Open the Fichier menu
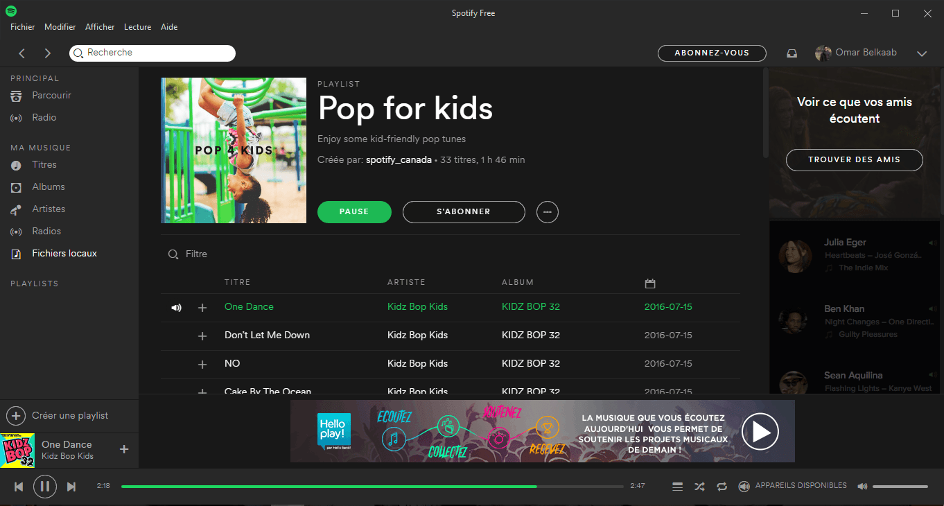944x506 pixels. 22,27
